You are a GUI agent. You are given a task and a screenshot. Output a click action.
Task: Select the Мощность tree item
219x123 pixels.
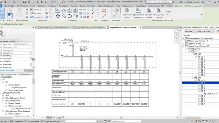click(x=195, y=49)
